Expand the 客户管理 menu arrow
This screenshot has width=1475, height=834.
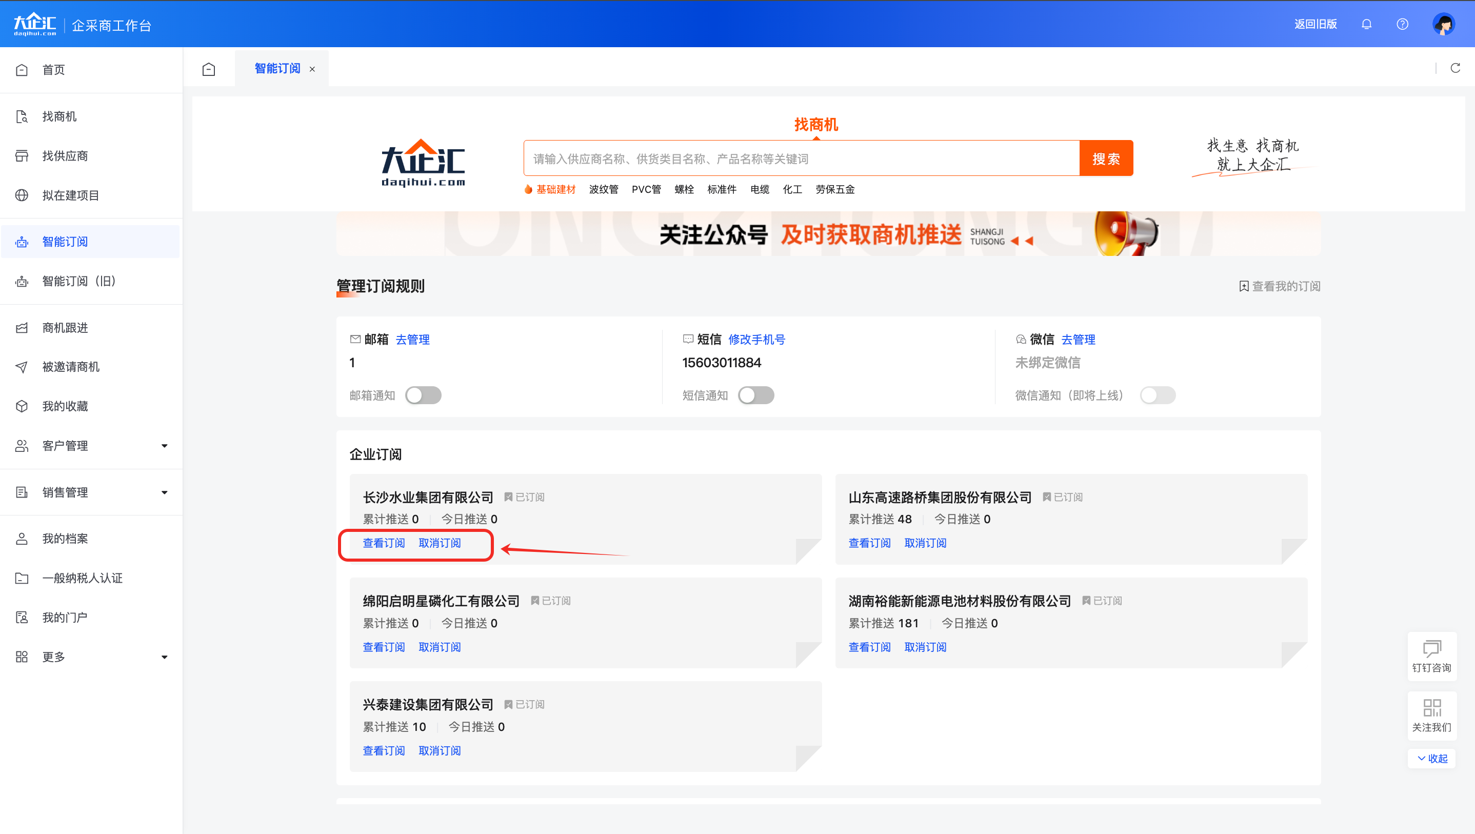coord(164,446)
